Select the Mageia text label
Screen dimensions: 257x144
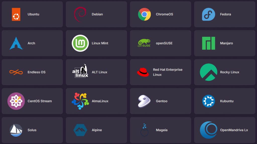coord(162,130)
